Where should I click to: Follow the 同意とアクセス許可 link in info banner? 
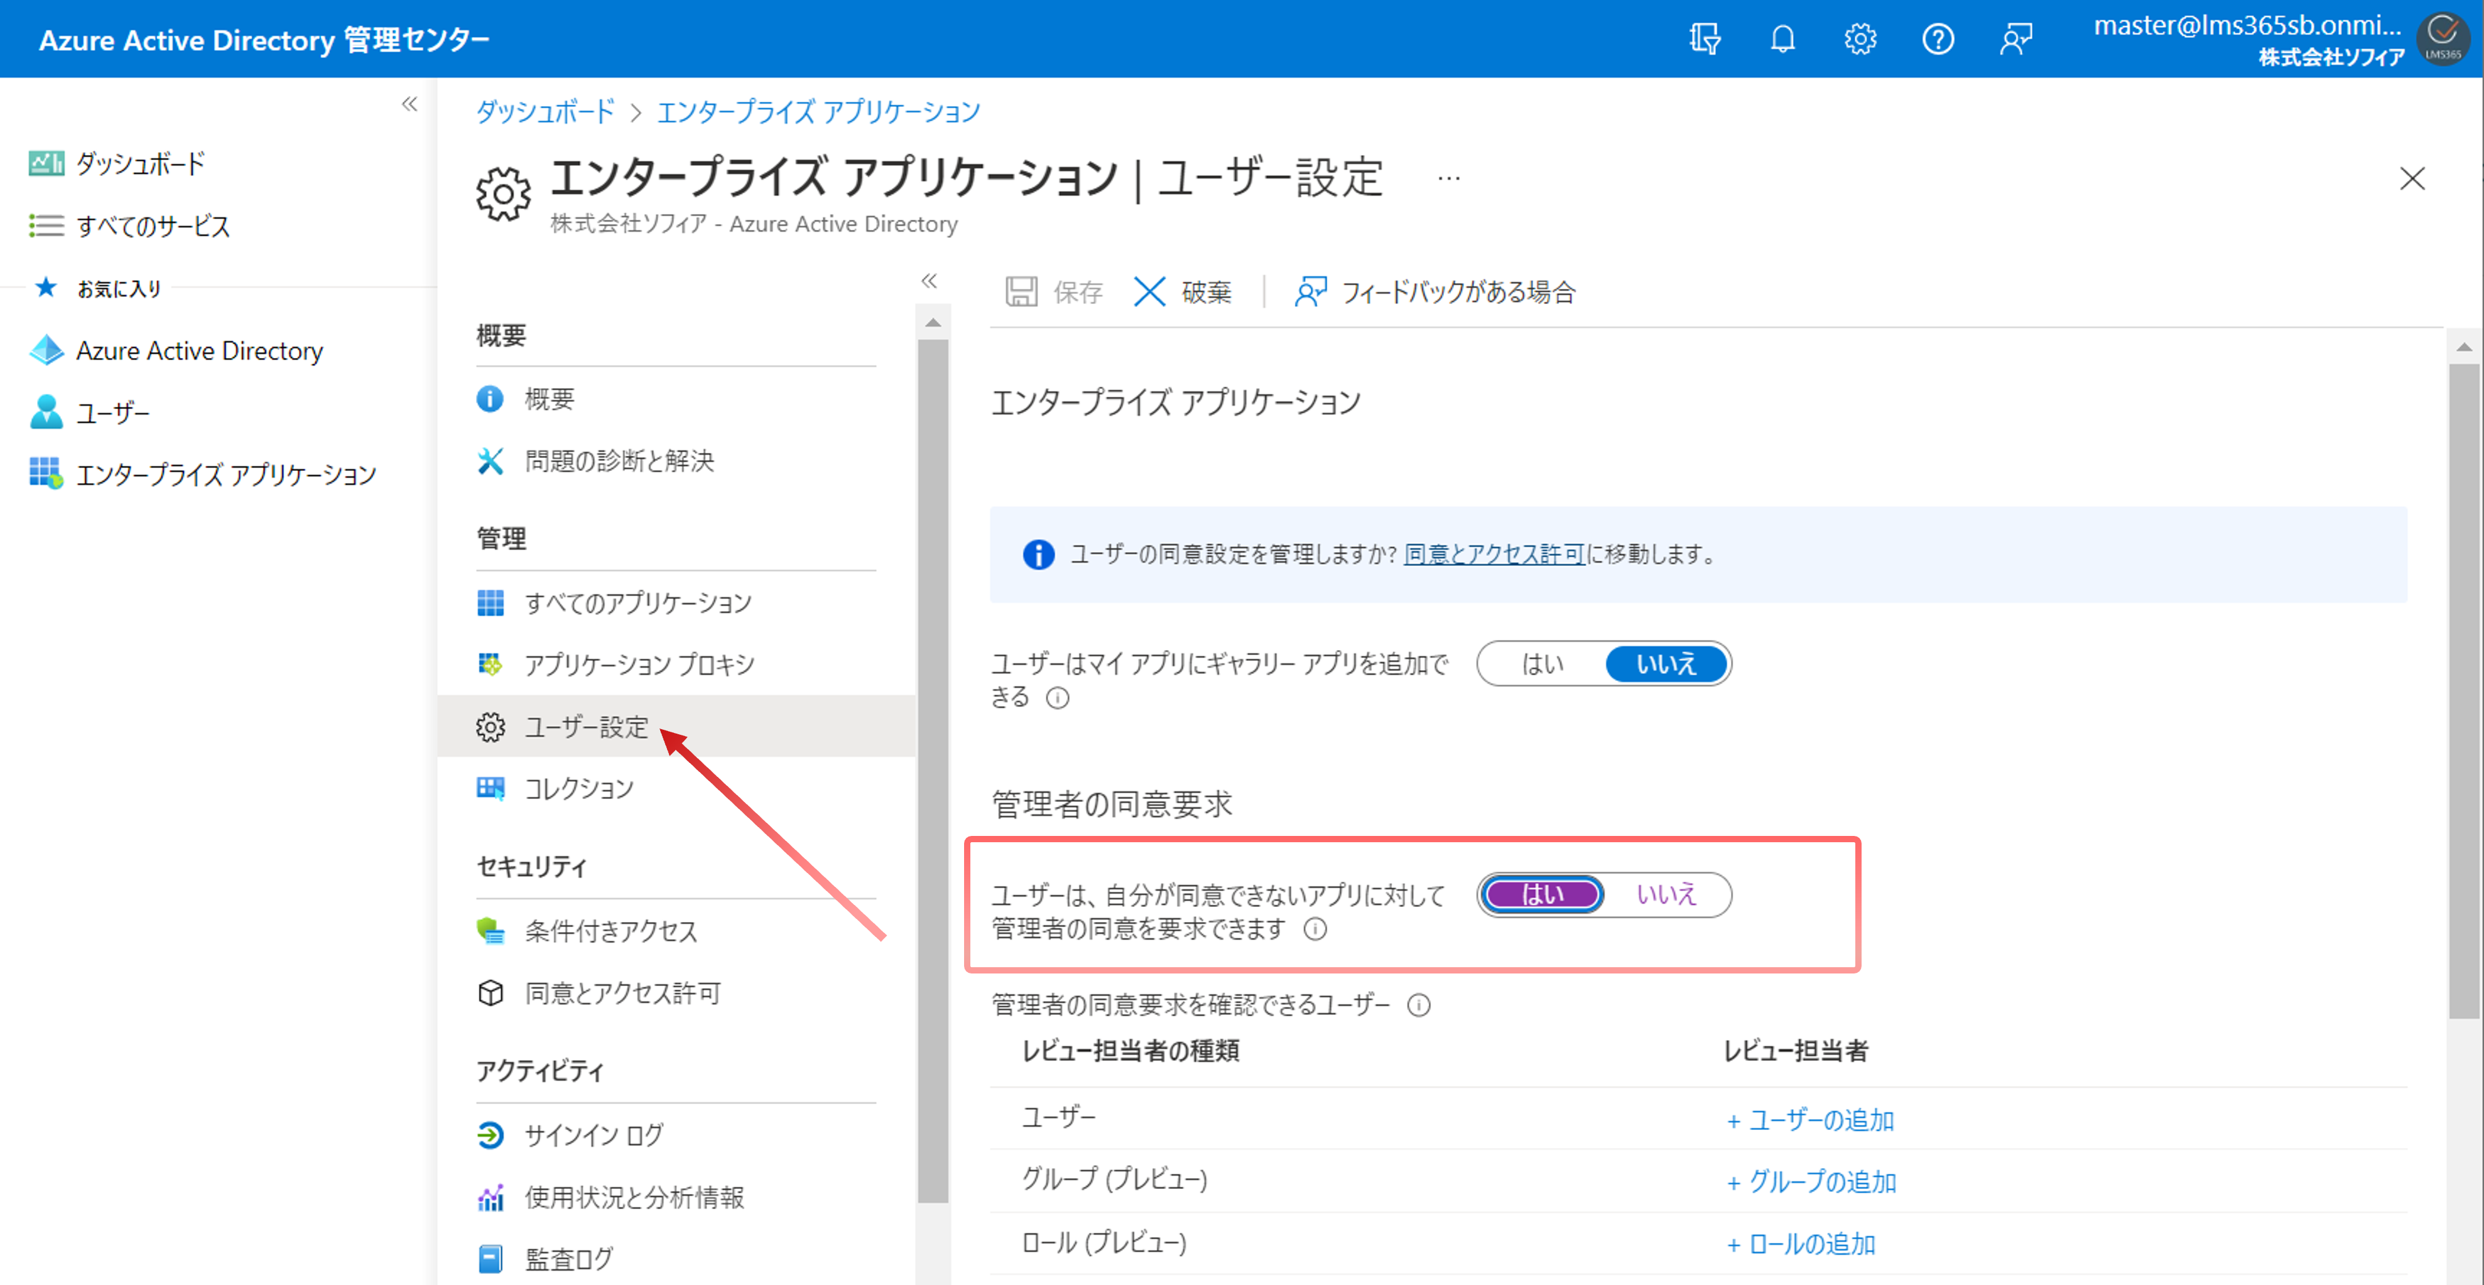click(1494, 555)
